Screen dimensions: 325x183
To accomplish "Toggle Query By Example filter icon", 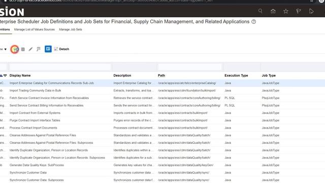I will pyautogui.click(x=48, y=49).
